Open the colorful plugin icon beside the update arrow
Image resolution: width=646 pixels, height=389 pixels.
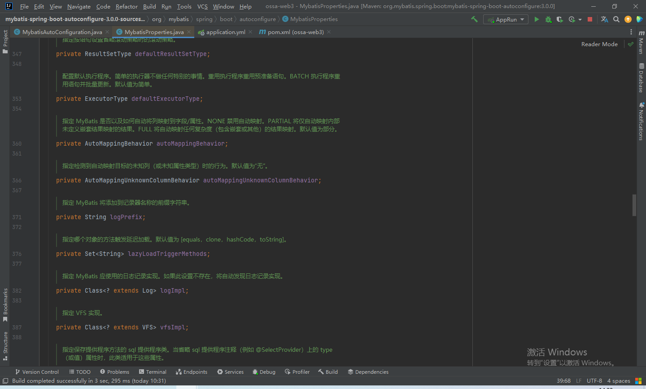(640, 19)
